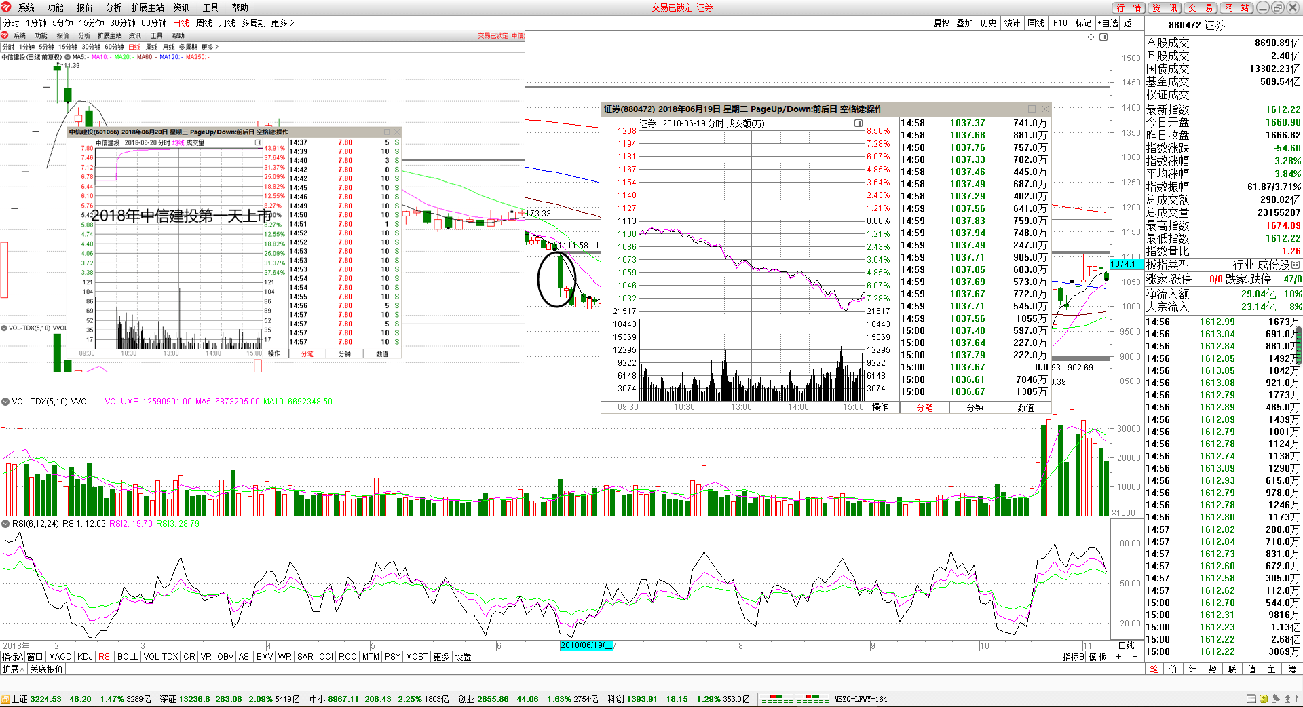
Task: Expand the 更多 periods dropdown in the top toolbar
Action: point(282,23)
